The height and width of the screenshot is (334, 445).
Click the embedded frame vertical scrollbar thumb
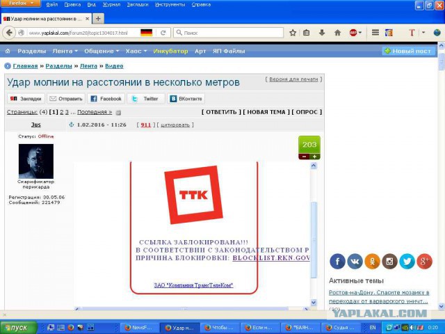(314, 240)
